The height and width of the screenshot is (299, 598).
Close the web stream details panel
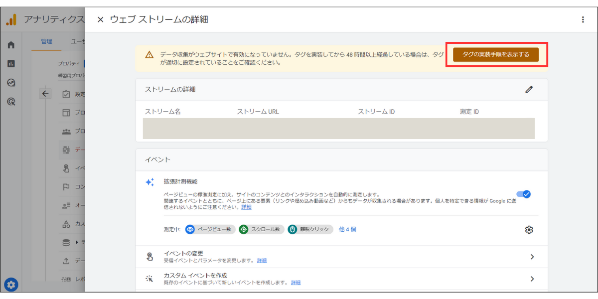(x=100, y=19)
